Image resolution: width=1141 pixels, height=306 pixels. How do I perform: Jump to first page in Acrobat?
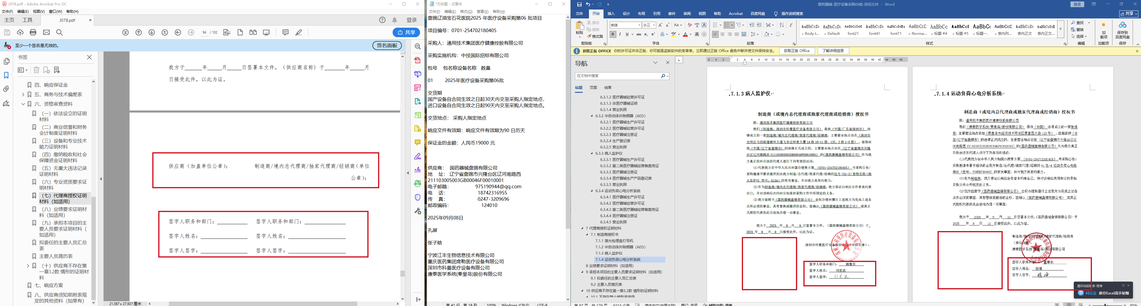point(126,32)
